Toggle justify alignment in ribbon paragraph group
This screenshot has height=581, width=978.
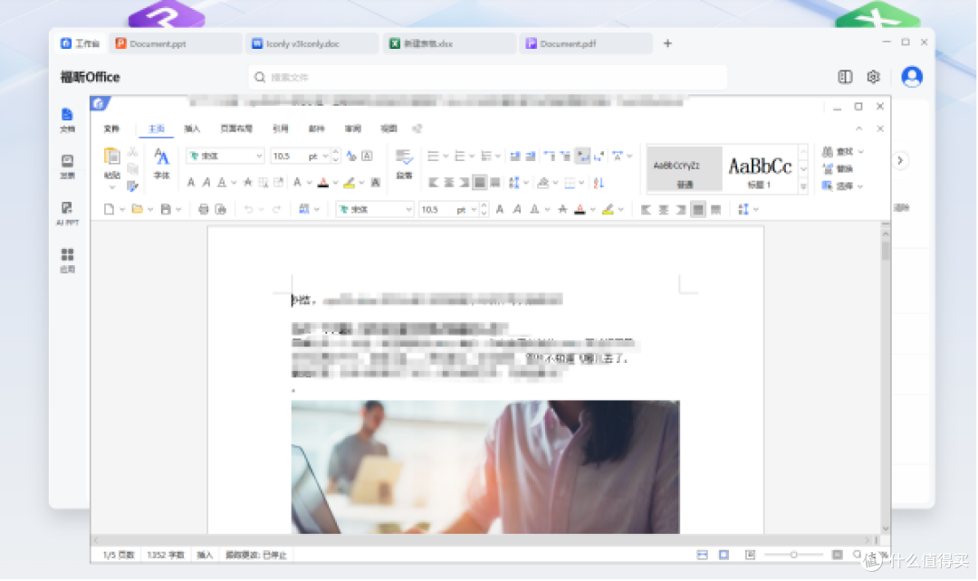480,182
